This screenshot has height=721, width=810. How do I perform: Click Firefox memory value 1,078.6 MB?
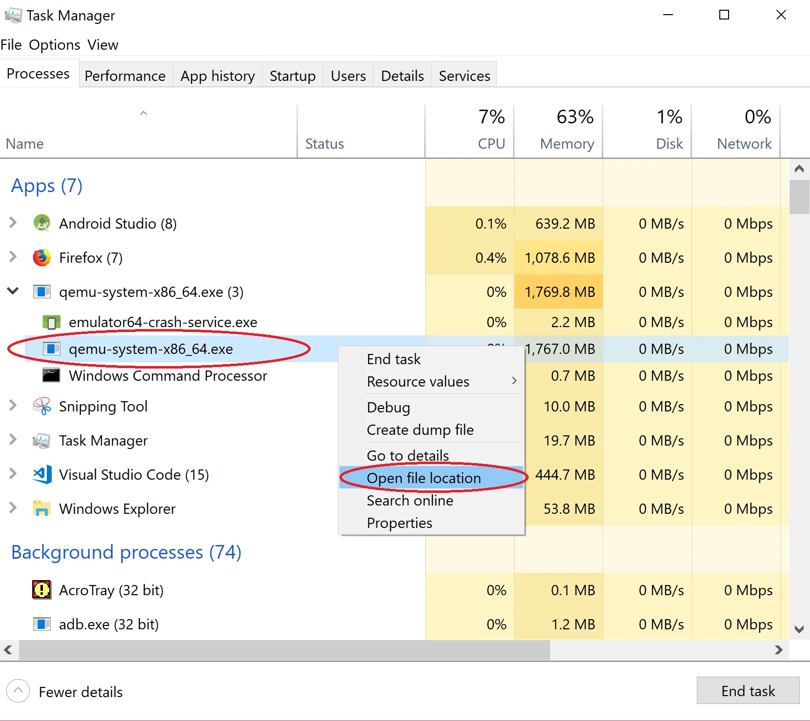tap(560, 257)
